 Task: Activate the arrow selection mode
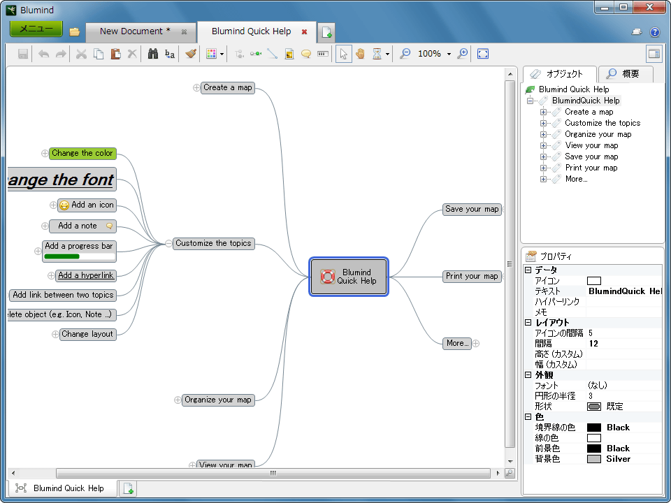pos(344,54)
